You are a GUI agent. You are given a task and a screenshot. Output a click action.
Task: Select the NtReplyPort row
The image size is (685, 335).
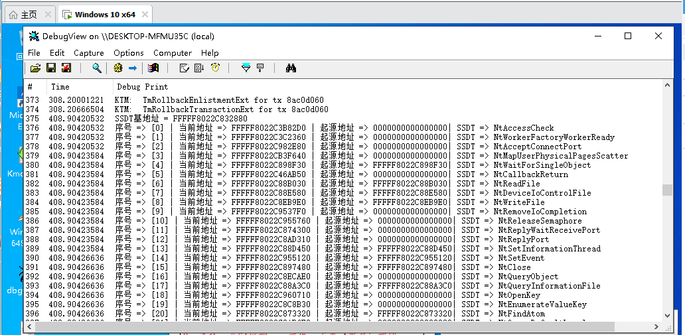click(x=343, y=239)
